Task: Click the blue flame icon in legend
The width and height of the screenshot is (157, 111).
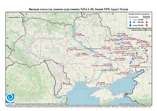Action: pyautogui.click(x=130, y=25)
